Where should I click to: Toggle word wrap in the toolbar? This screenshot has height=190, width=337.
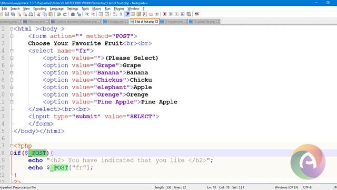pos(115,14)
